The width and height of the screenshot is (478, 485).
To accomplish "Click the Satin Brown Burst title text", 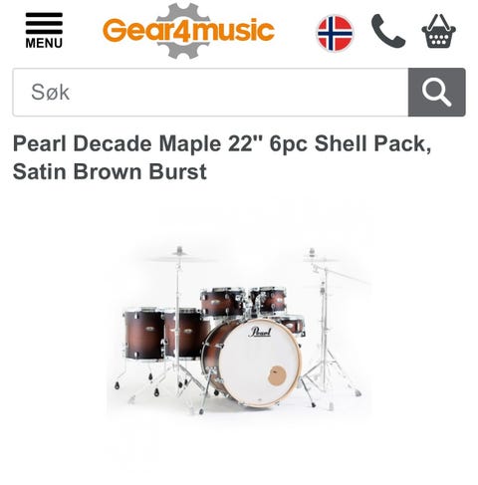I will click(x=110, y=171).
